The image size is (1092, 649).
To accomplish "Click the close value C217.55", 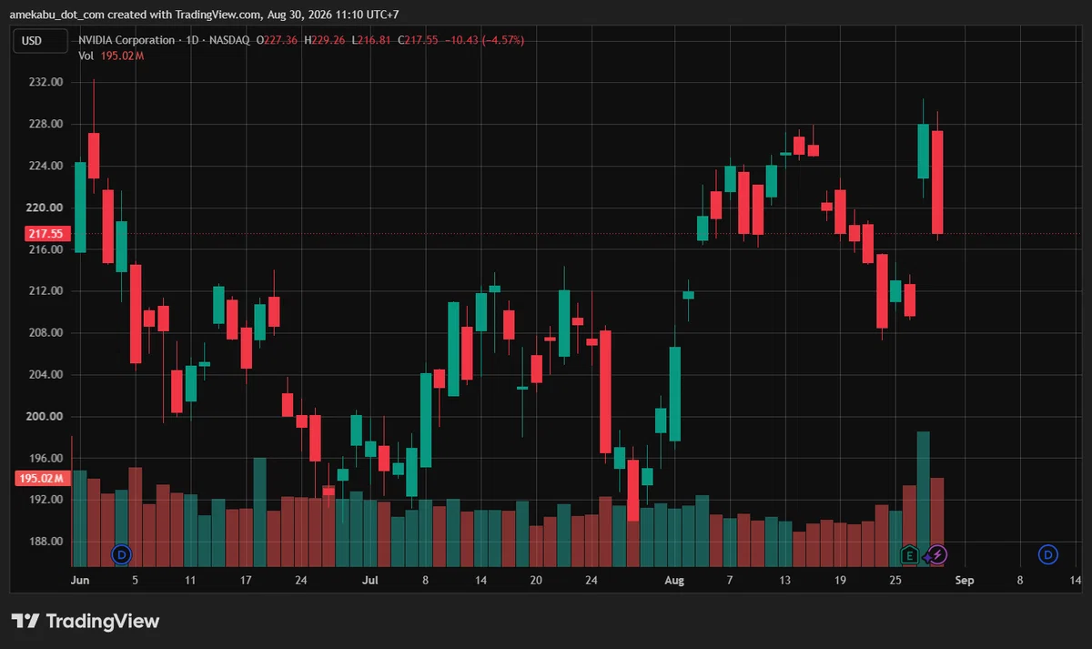I will (417, 40).
